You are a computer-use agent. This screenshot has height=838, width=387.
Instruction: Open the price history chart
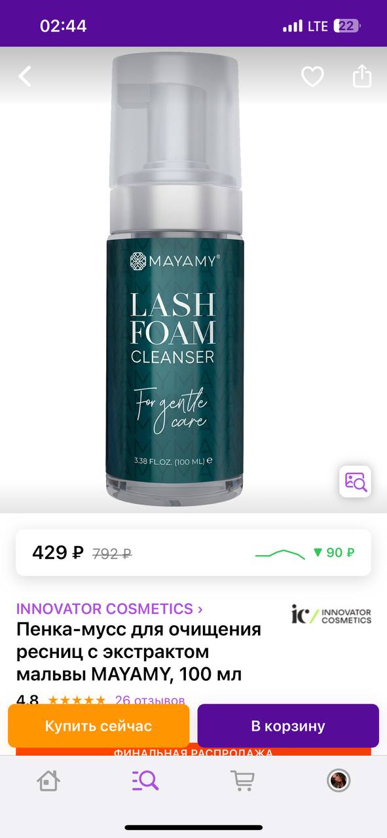click(x=280, y=554)
